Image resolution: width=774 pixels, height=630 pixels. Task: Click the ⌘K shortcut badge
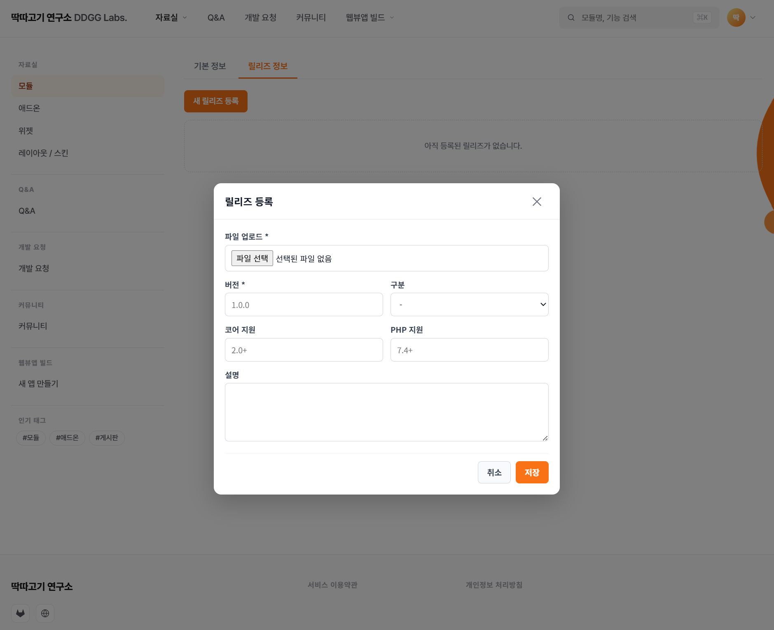pyautogui.click(x=702, y=18)
